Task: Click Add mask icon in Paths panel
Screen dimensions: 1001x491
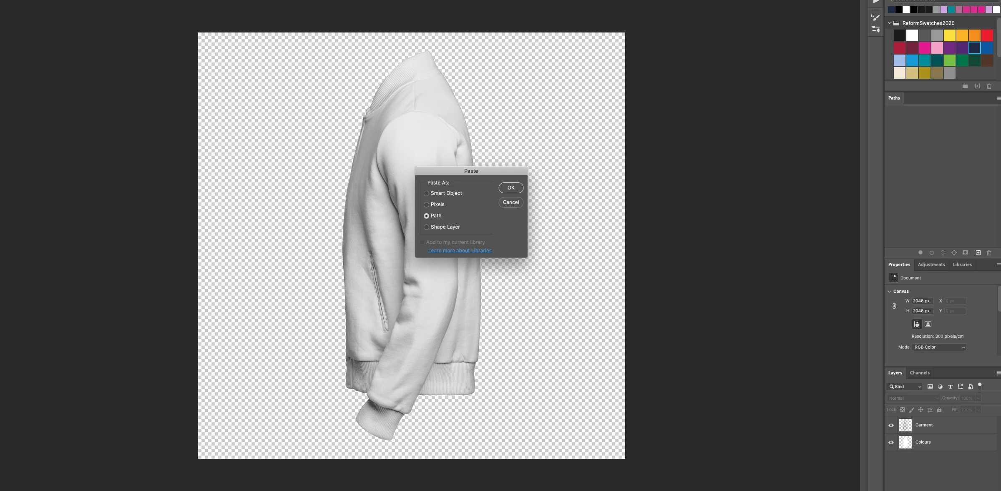Action: click(965, 253)
